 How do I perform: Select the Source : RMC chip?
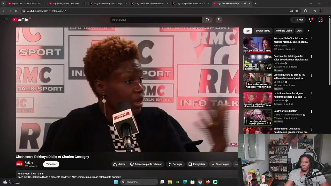click(x=263, y=31)
